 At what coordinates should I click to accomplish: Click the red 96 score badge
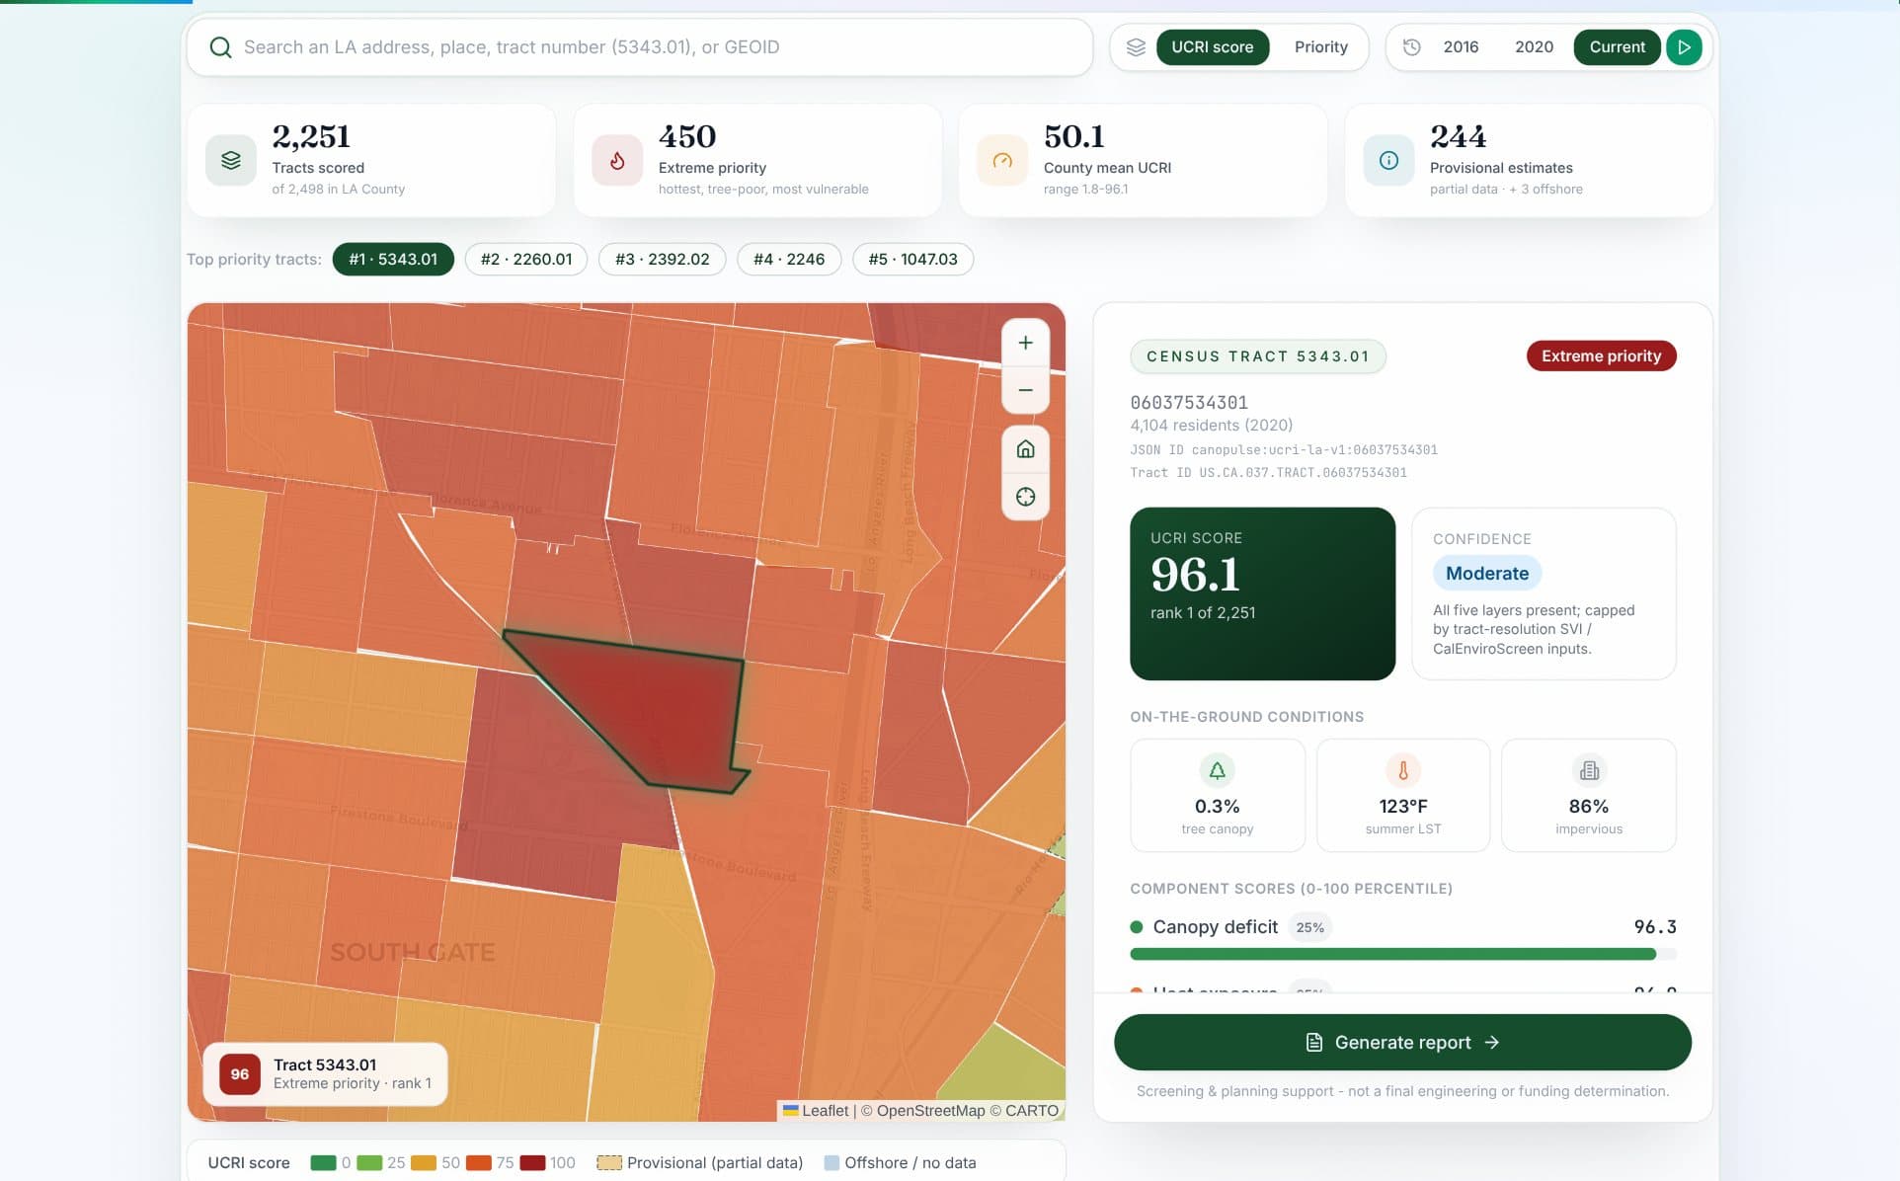(x=240, y=1074)
